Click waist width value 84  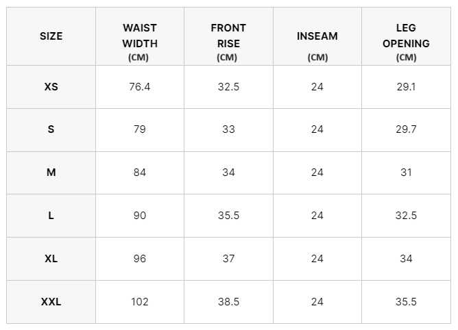(x=139, y=173)
